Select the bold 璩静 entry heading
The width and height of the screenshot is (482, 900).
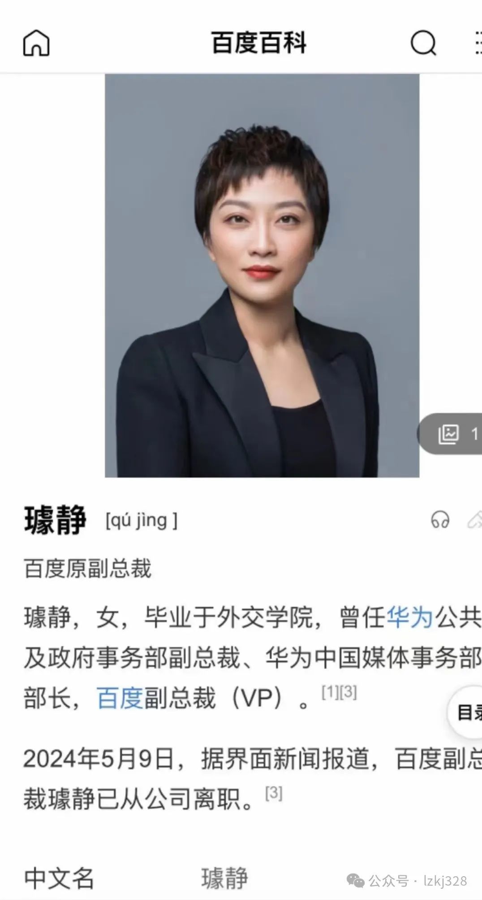click(x=55, y=520)
